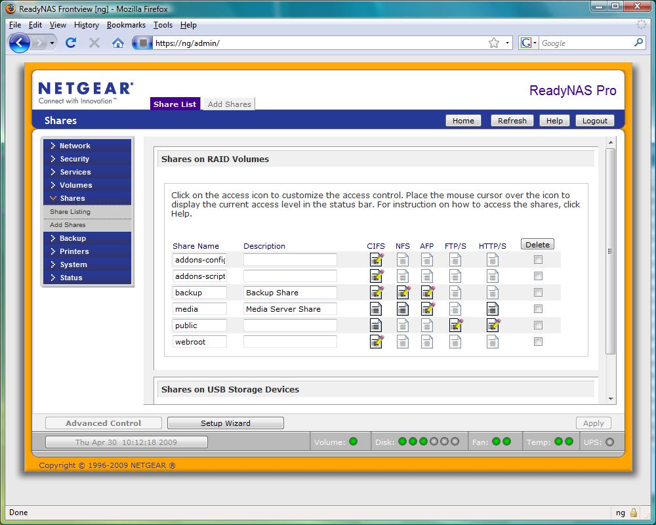Open the File menu
The image size is (656, 525).
point(14,25)
